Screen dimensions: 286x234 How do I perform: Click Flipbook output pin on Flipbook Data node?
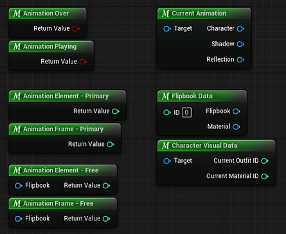click(x=237, y=111)
